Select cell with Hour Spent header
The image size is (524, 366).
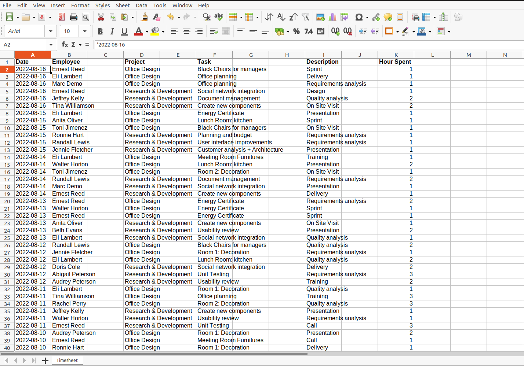(x=396, y=62)
